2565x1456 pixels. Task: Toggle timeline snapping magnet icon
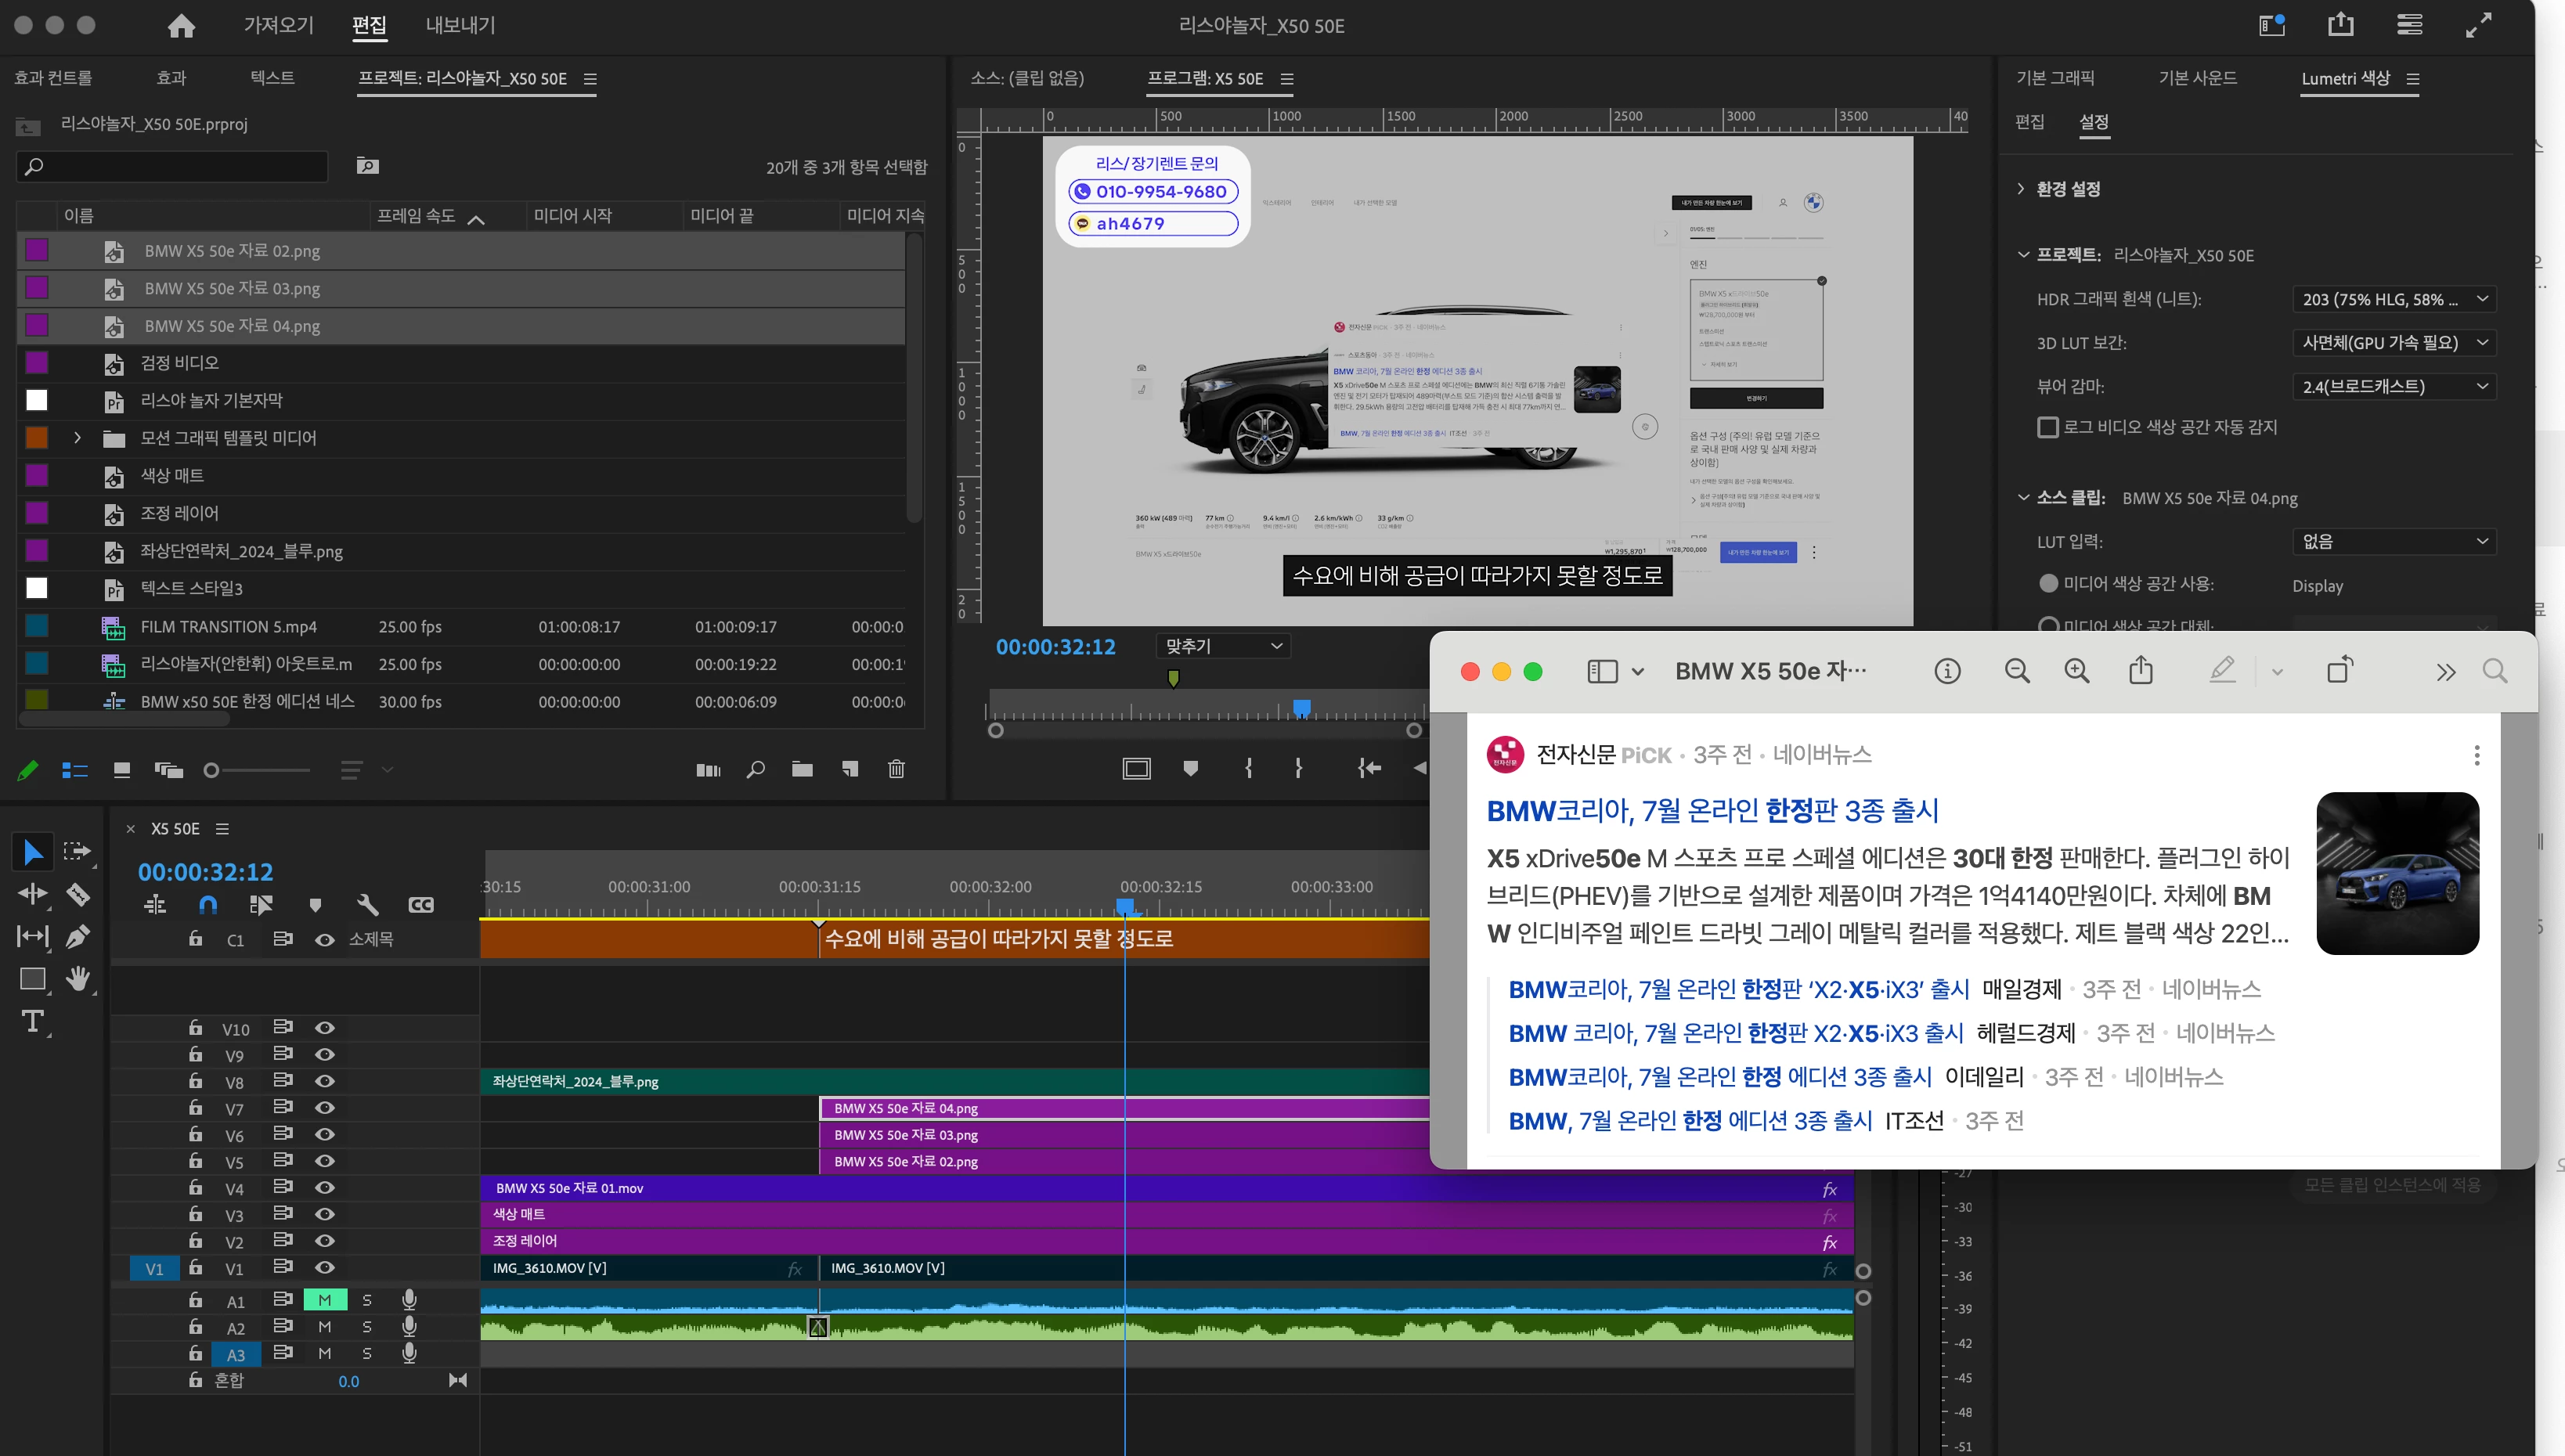click(x=208, y=904)
